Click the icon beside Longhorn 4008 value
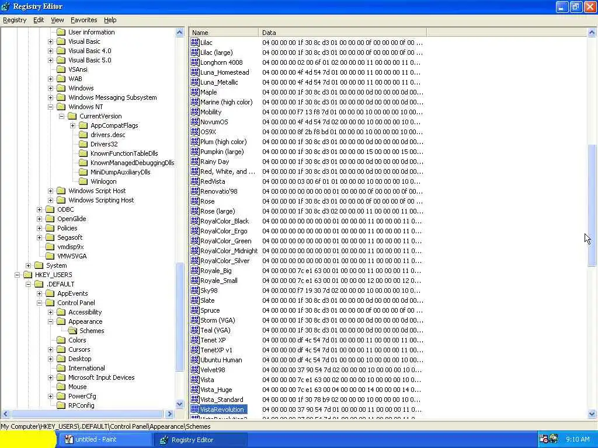 195,62
